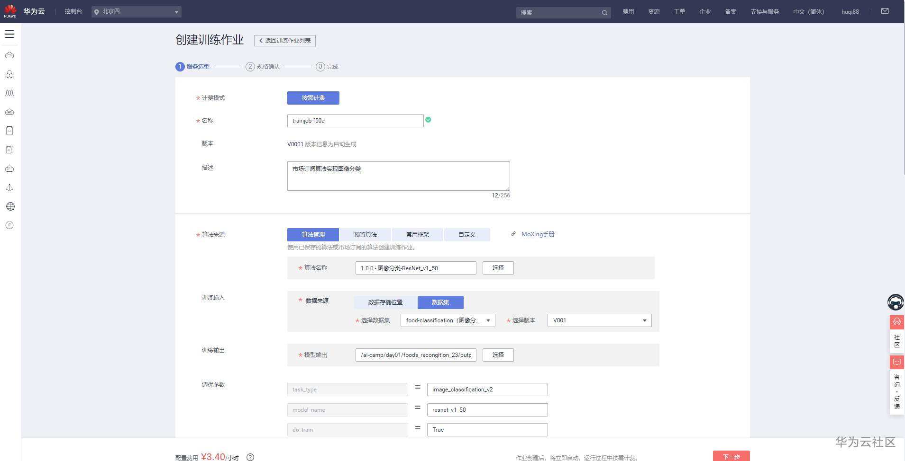Screen dimensions: 905x461
Task: Click the 描述 description text area
Action: tap(399, 176)
